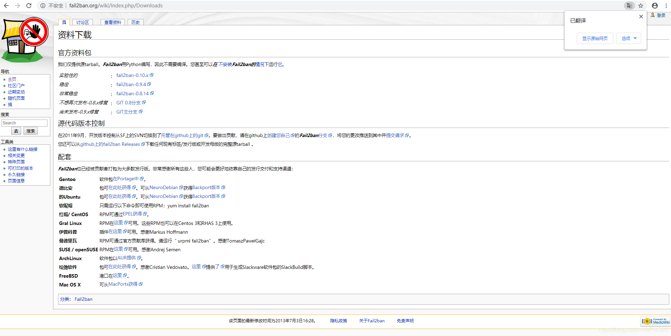The image size is (671, 336).
Task: Open 相关变更 in the toolbox
Action: coord(16,156)
